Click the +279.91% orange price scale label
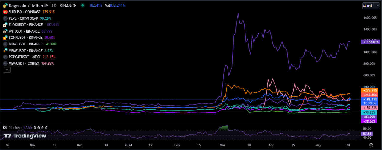 point(370,90)
